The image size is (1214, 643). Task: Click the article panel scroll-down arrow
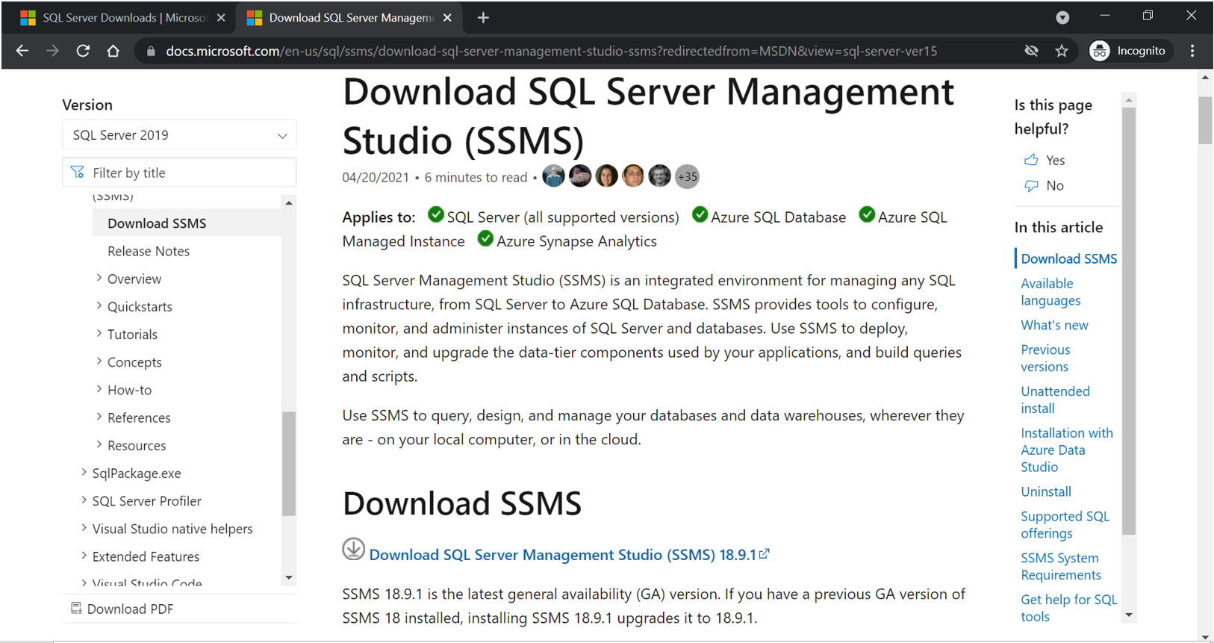[1129, 615]
